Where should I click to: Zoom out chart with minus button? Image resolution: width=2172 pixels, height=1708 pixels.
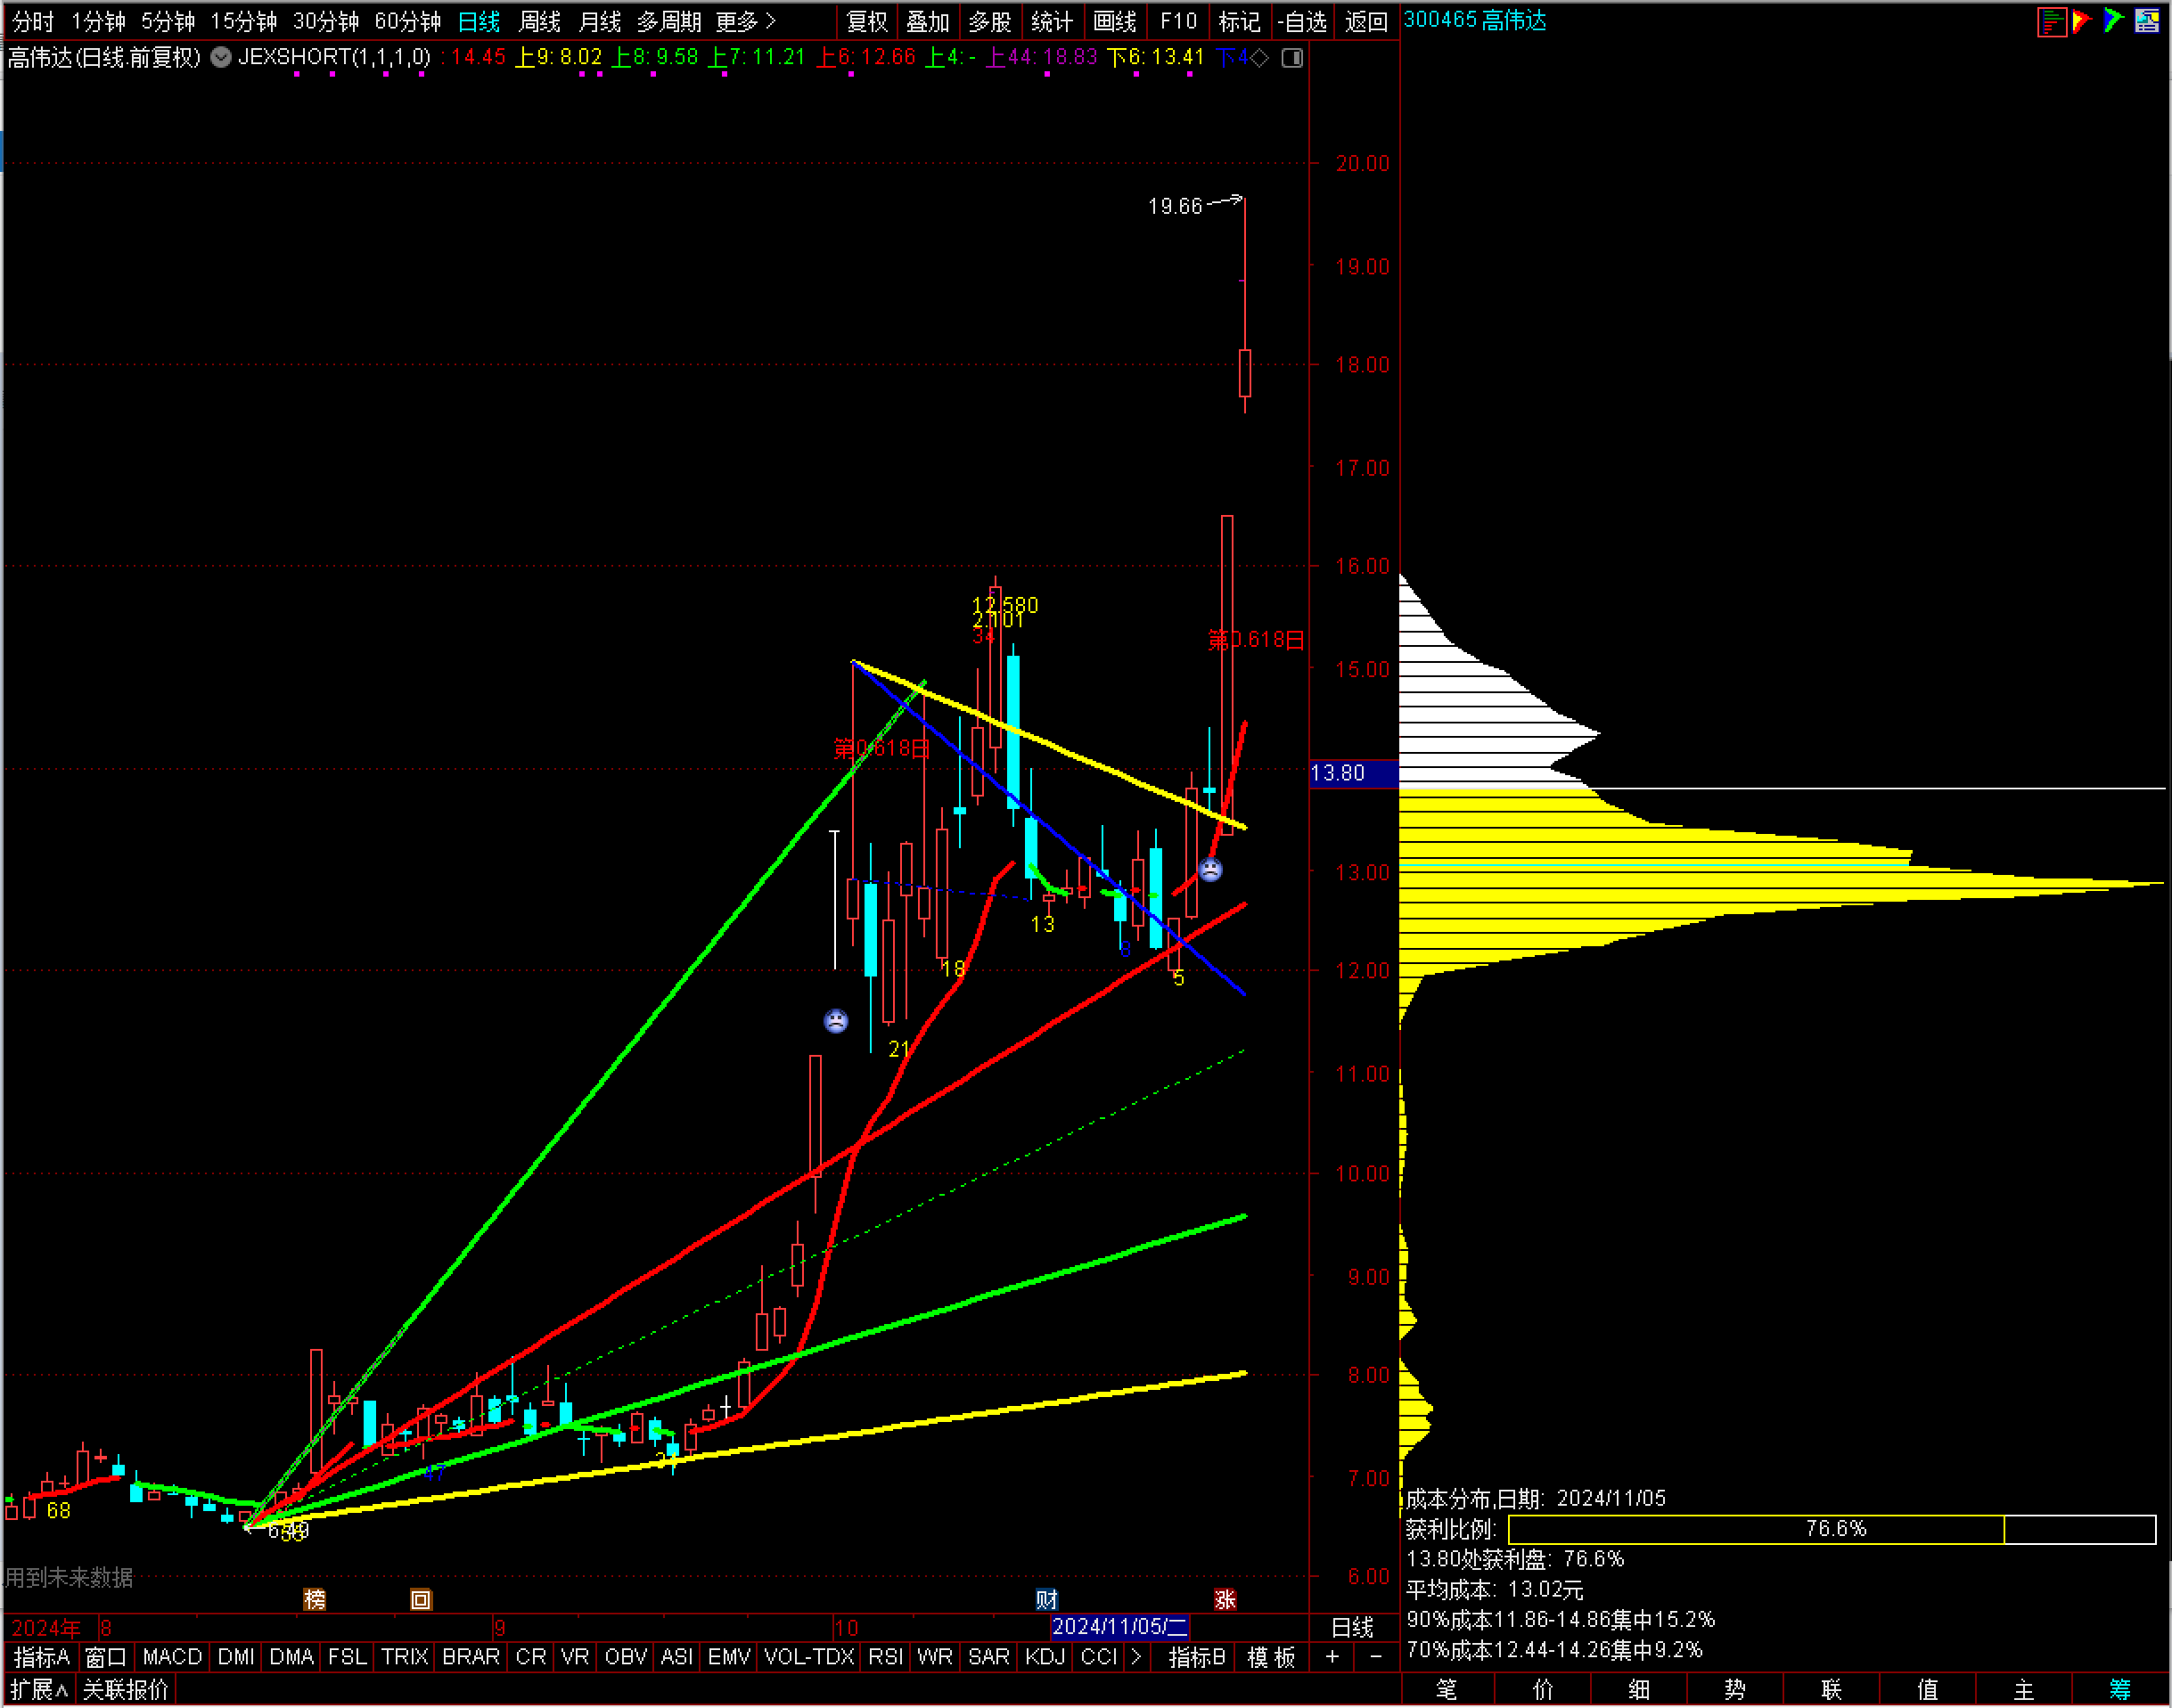point(1375,1657)
